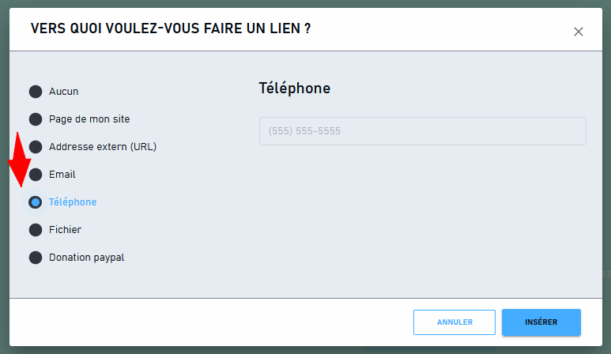This screenshot has width=611, height=354.
Task: Click the Annuler button
Action: pos(454,322)
